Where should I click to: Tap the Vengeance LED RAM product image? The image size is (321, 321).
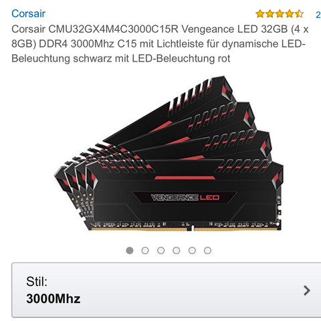click(169, 153)
